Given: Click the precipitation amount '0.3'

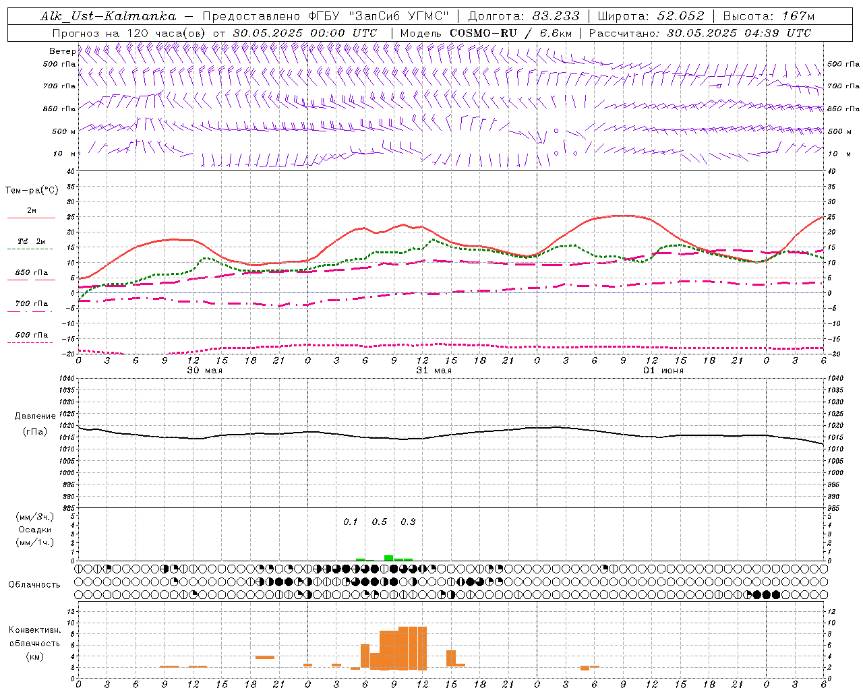Looking at the screenshot, I should click(408, 522).
